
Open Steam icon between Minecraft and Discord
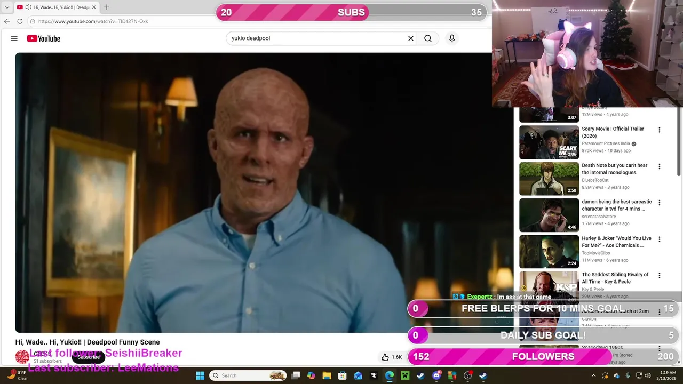pyautogui.click(x=421, y=375)
